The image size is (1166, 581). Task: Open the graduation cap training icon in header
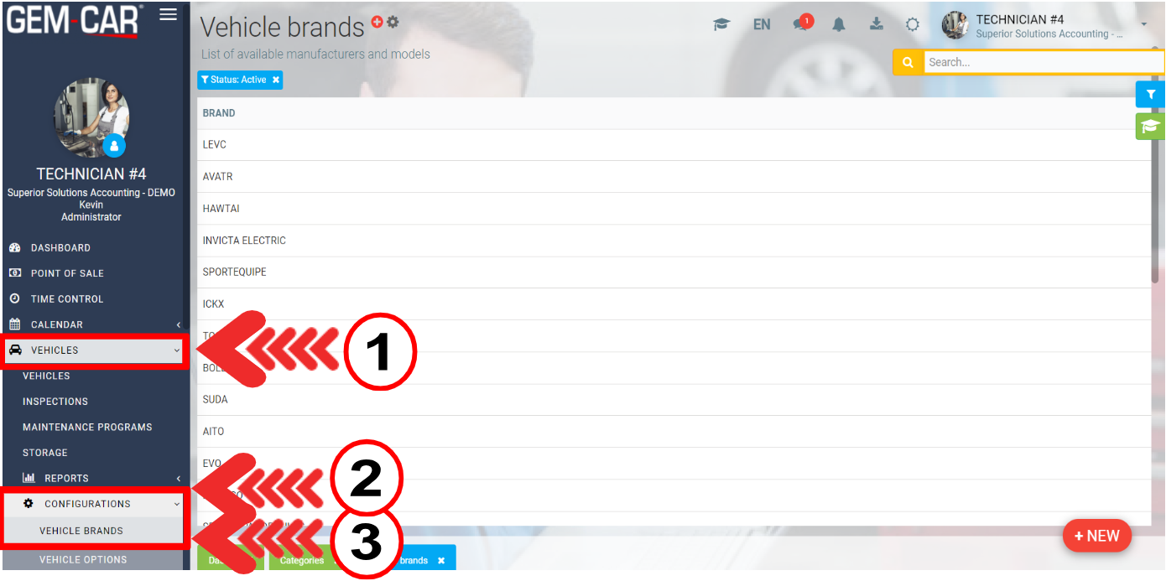pyautogui.click(x=721, y=24)
